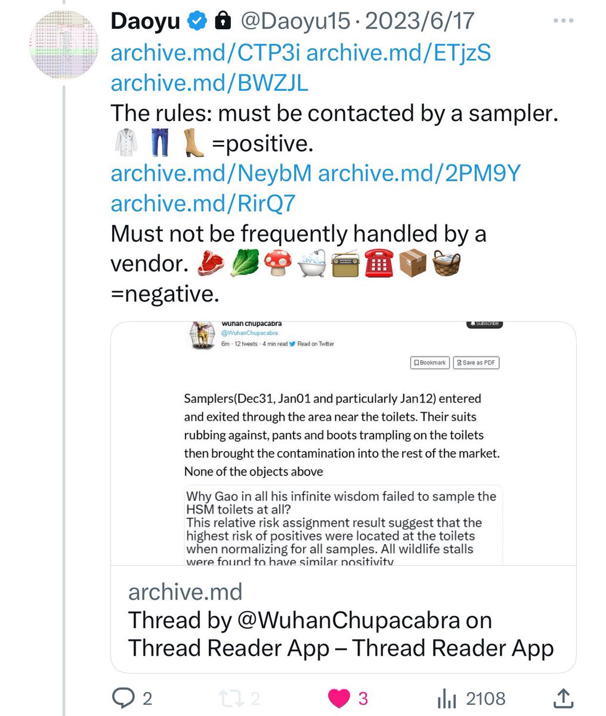Open the reply icon on tweet
606x716 pixels.
pyautogui.click(x=123, y=698)
